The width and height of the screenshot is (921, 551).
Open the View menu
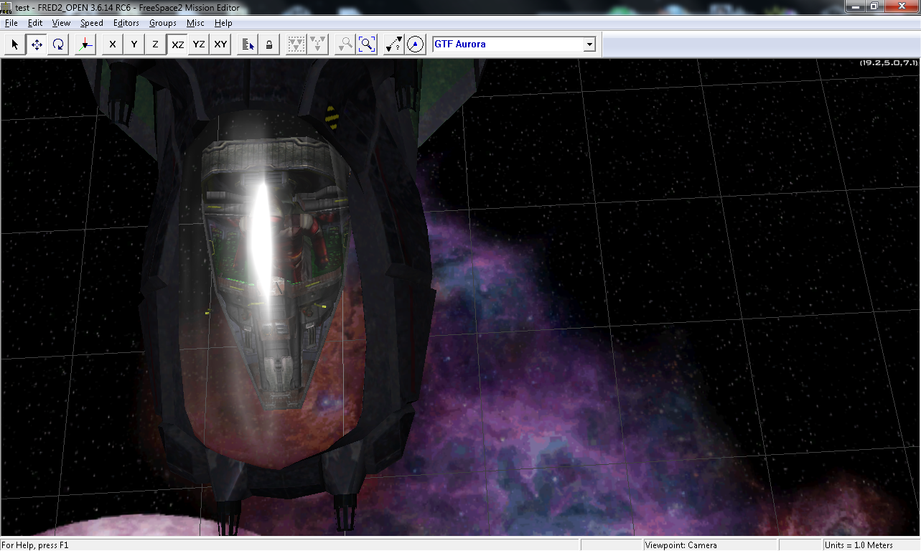coord(61,23)
